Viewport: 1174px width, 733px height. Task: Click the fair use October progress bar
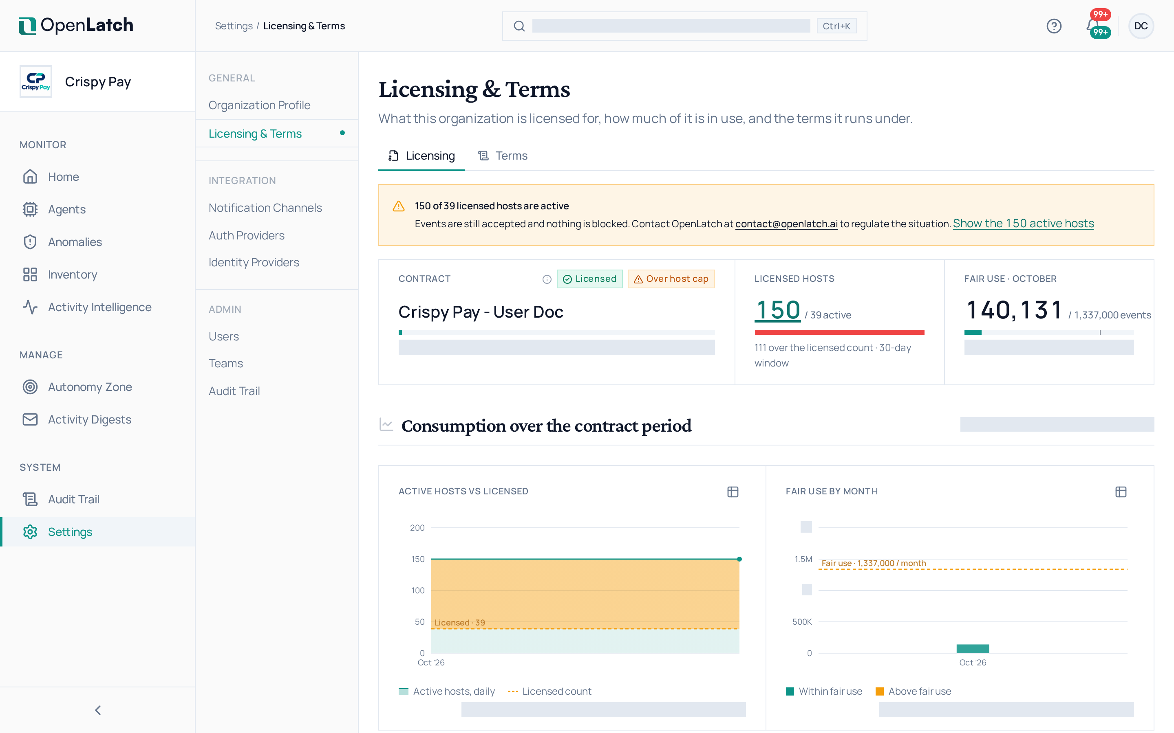pyautogui.click(x=1049, y=332)
